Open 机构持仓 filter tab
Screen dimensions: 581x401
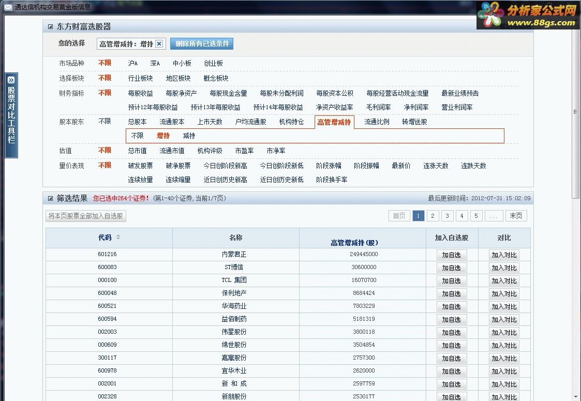[x=292, y=122]
